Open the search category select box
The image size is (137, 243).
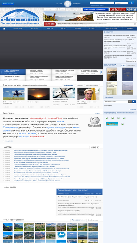point(121,3)
